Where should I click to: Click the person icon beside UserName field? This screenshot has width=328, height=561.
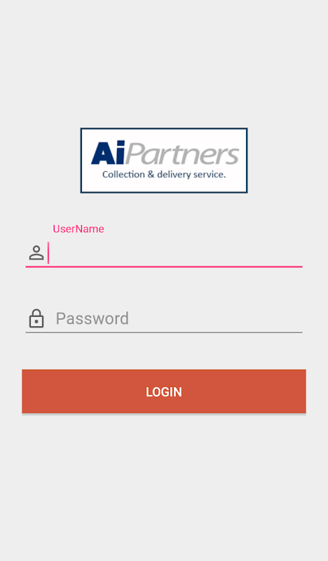coord(36,252)
